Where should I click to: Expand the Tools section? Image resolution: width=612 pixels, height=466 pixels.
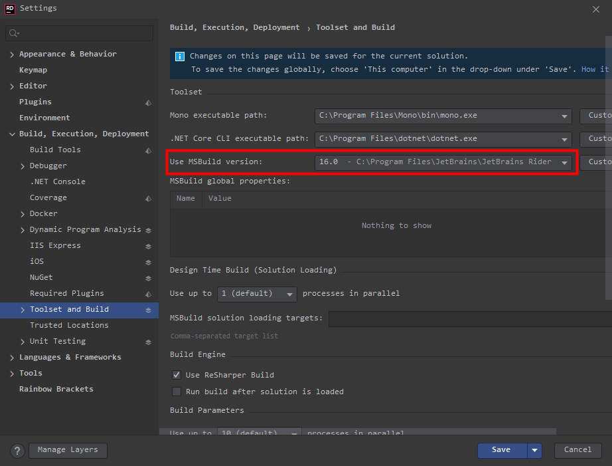pos(12,374)
